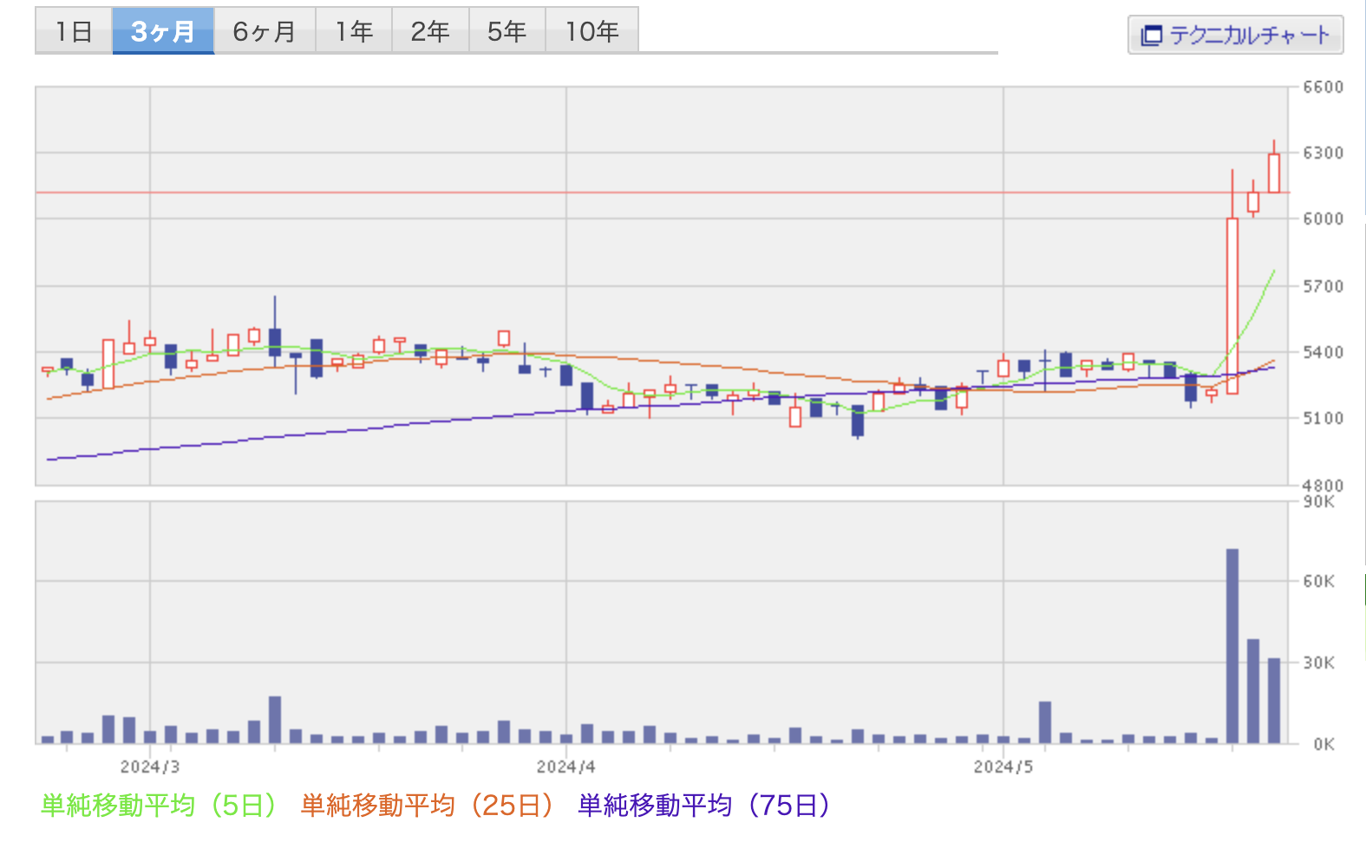This screenshot has width=1366, height=855.
Task: Click the 6600 price axis label
Action: (x=1323, y=87)
